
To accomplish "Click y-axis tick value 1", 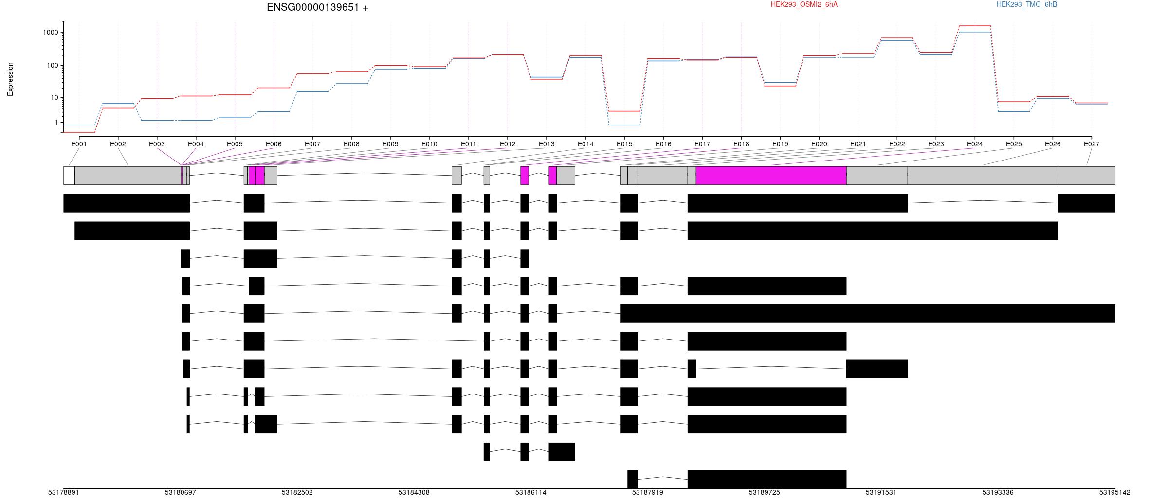I will pyautogui.click(x=56, y=123).
